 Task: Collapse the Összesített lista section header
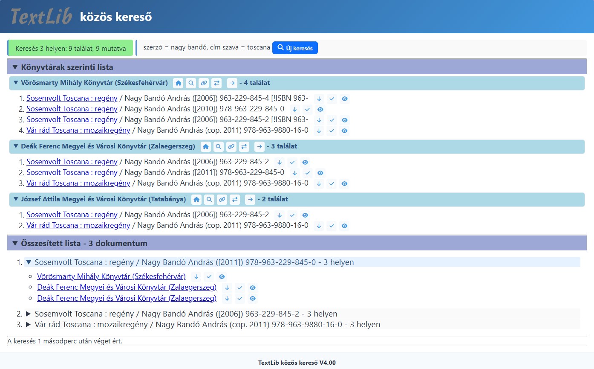point(15,244)
